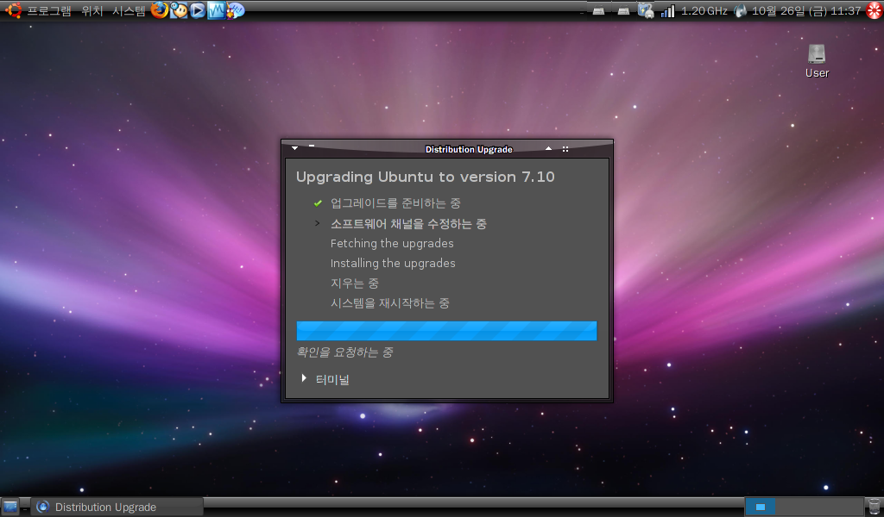Click the battery power manager icon
The height and width of the screenshot is (517, 884).
[646, 10]
